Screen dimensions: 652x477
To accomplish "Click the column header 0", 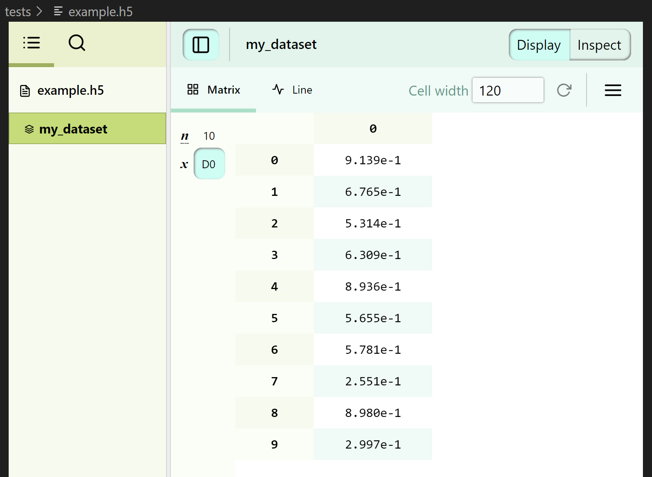I will pyautogui.click(x=373, y=128).
